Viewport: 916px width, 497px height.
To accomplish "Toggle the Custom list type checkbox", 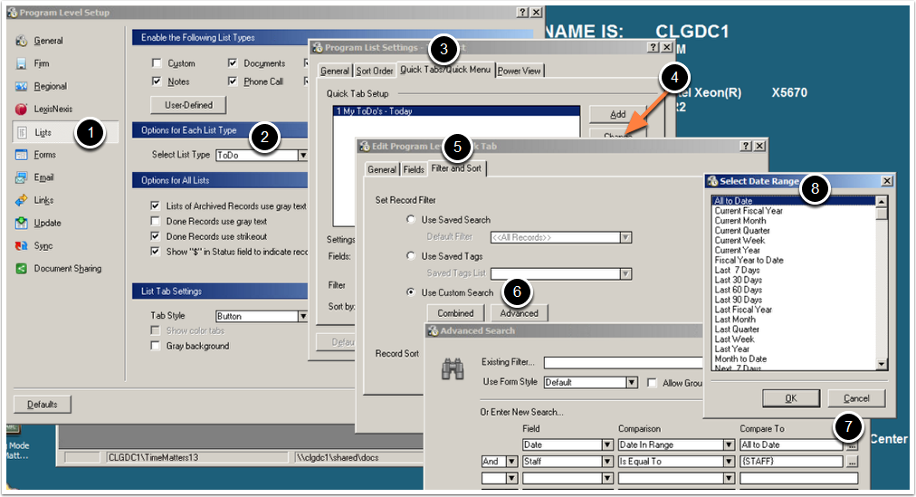I will point(157,63).
